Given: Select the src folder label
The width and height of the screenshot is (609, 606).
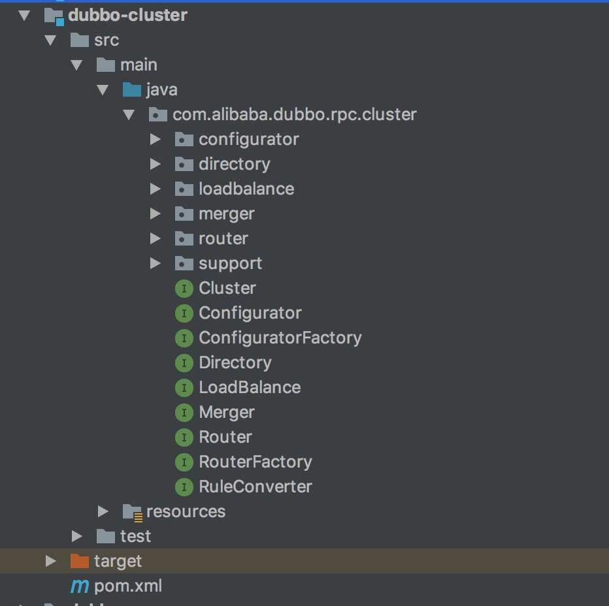Looking at the screenshot, I should coord(106,40).
